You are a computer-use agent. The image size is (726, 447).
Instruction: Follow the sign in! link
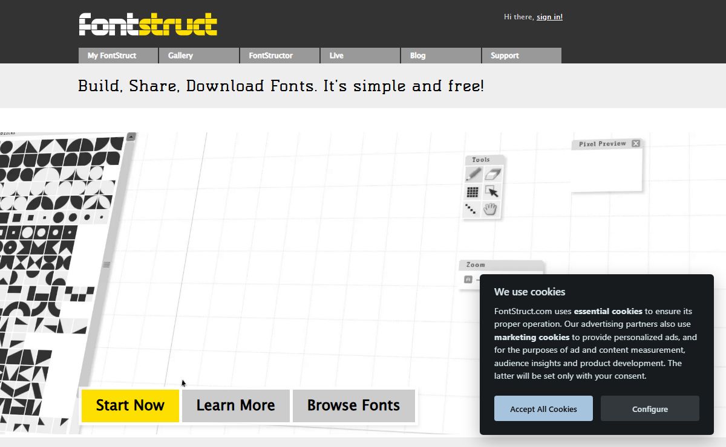tap(549, 17)
